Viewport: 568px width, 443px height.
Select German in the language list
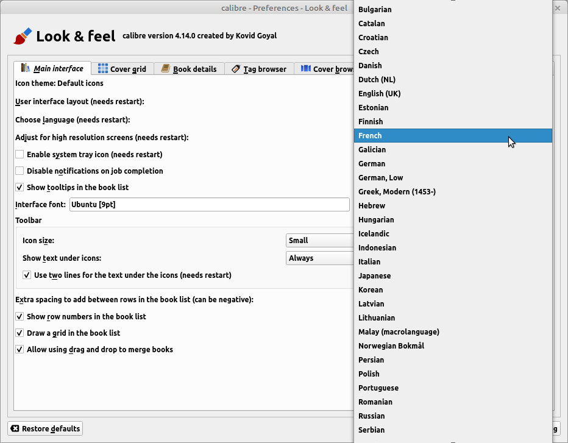tap(453, 164)
